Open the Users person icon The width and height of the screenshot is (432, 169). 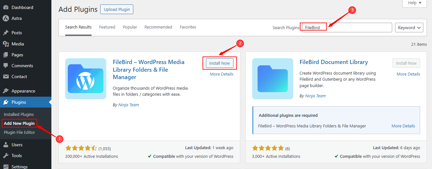[6, 145]
